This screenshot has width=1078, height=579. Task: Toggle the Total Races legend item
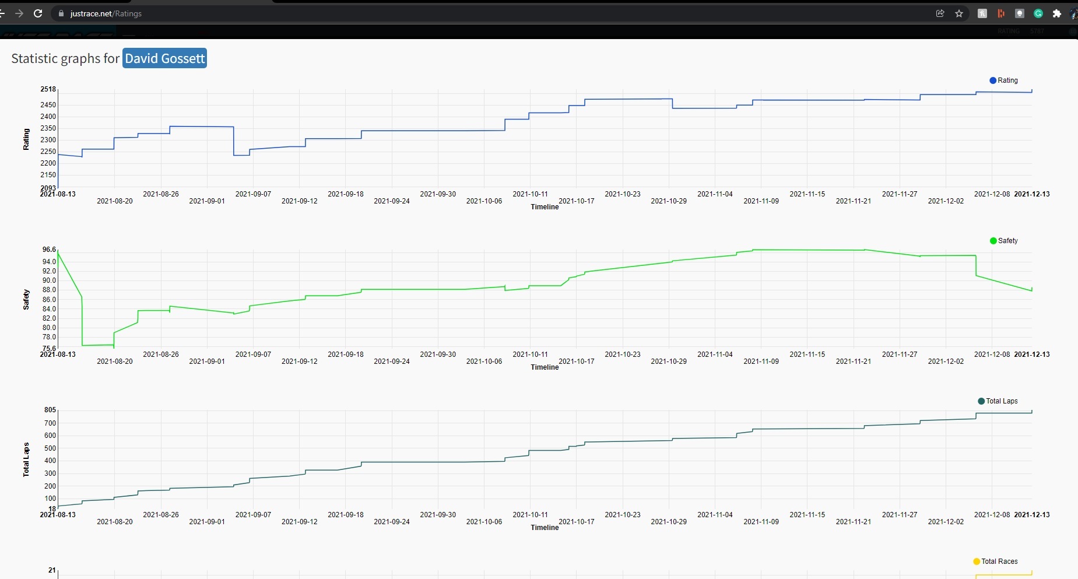pyautogui.click(x=996, y=562)
